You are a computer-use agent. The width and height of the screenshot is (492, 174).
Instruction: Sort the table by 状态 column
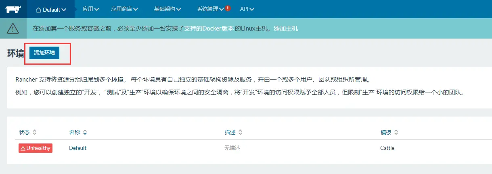tap(28, 132)
